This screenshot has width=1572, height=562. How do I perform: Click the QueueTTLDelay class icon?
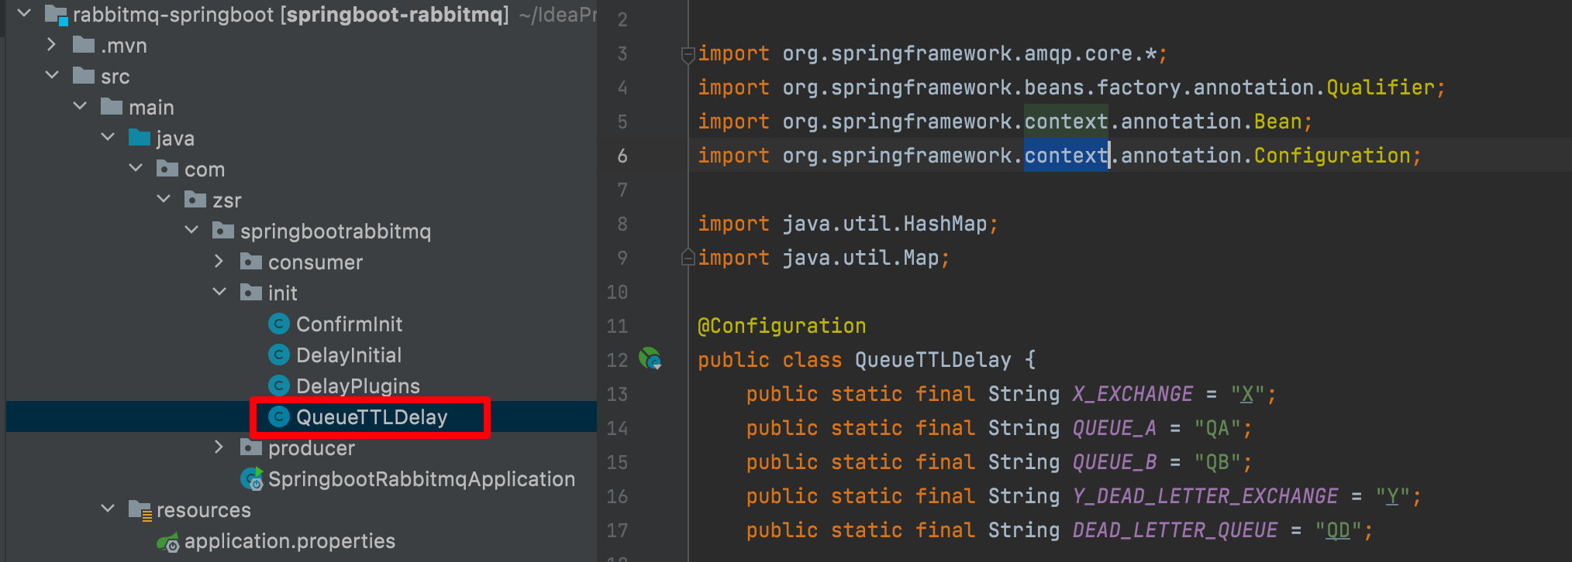(278, 416)
